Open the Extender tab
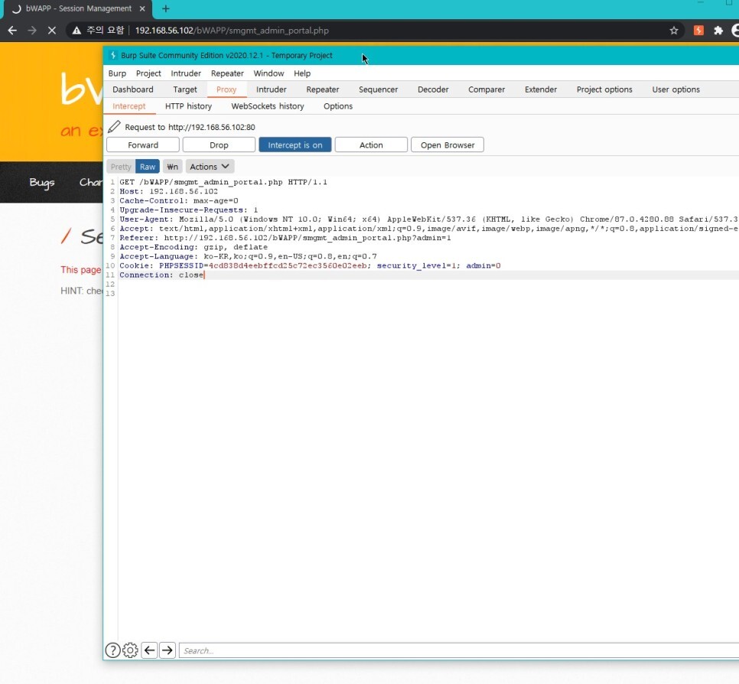 click(541, 89)
